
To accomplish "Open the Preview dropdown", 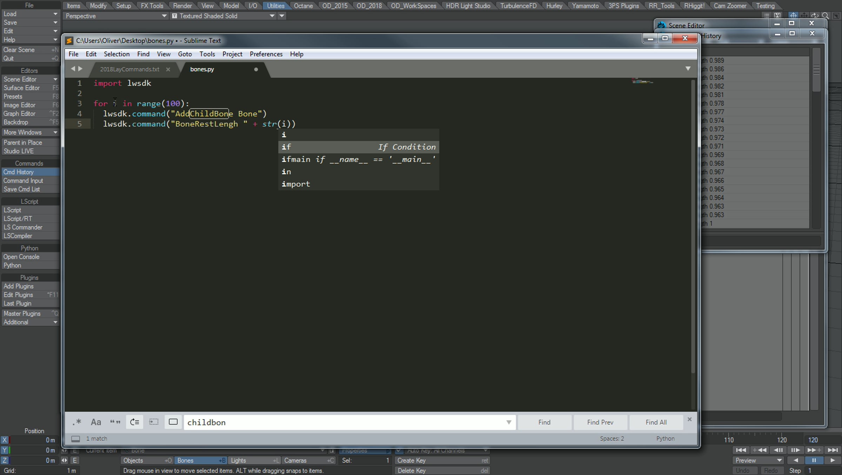I will point(759,460).
